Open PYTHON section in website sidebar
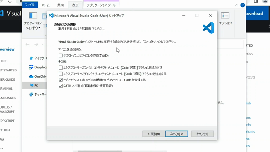 (5, 130)
